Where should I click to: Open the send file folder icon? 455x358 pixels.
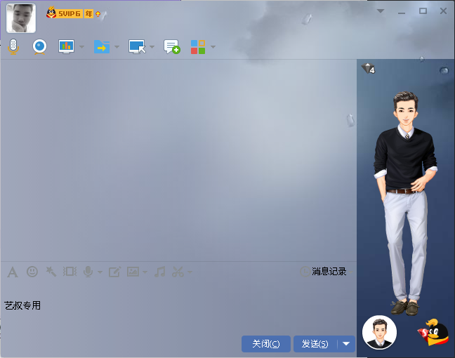click(x=102, y=47)
